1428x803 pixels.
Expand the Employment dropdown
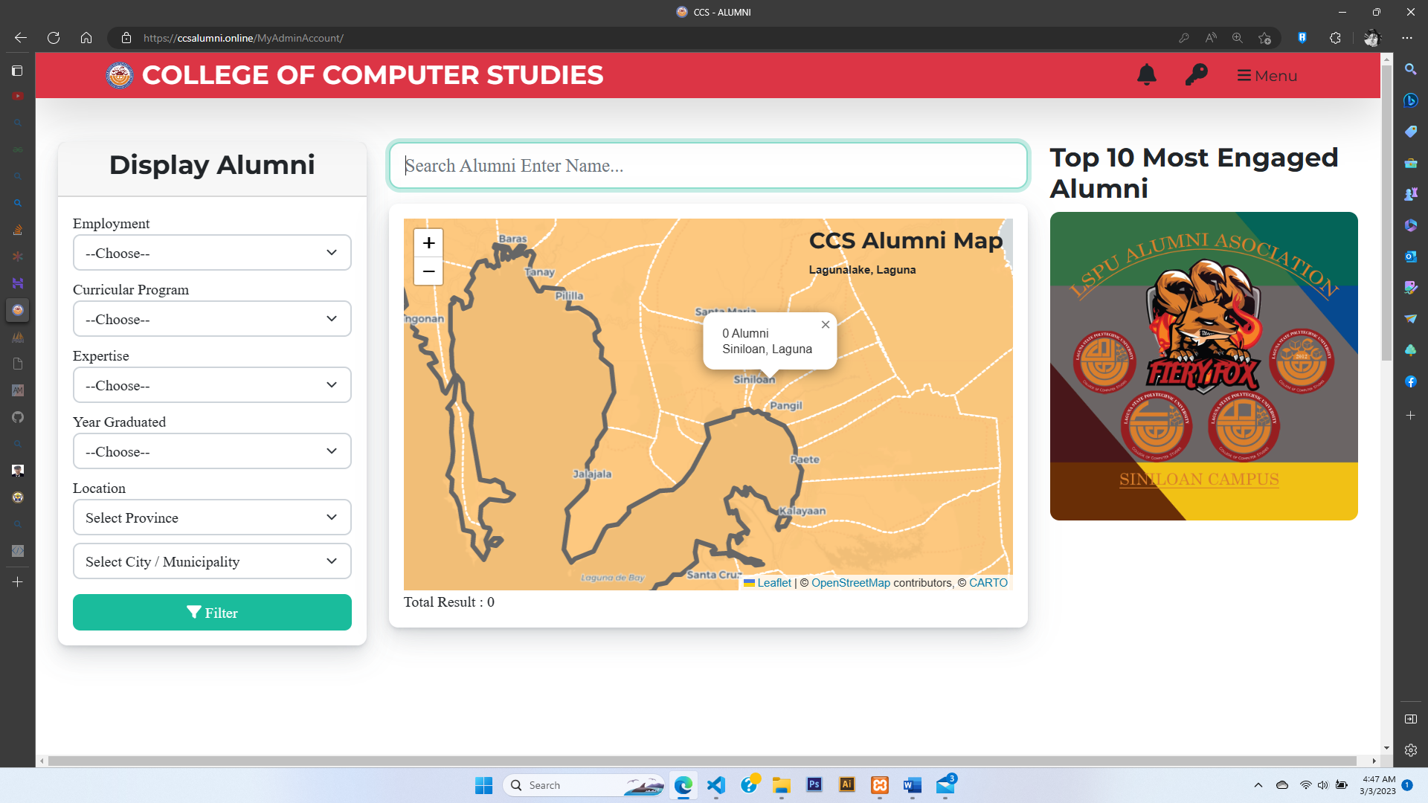[212, 254]
